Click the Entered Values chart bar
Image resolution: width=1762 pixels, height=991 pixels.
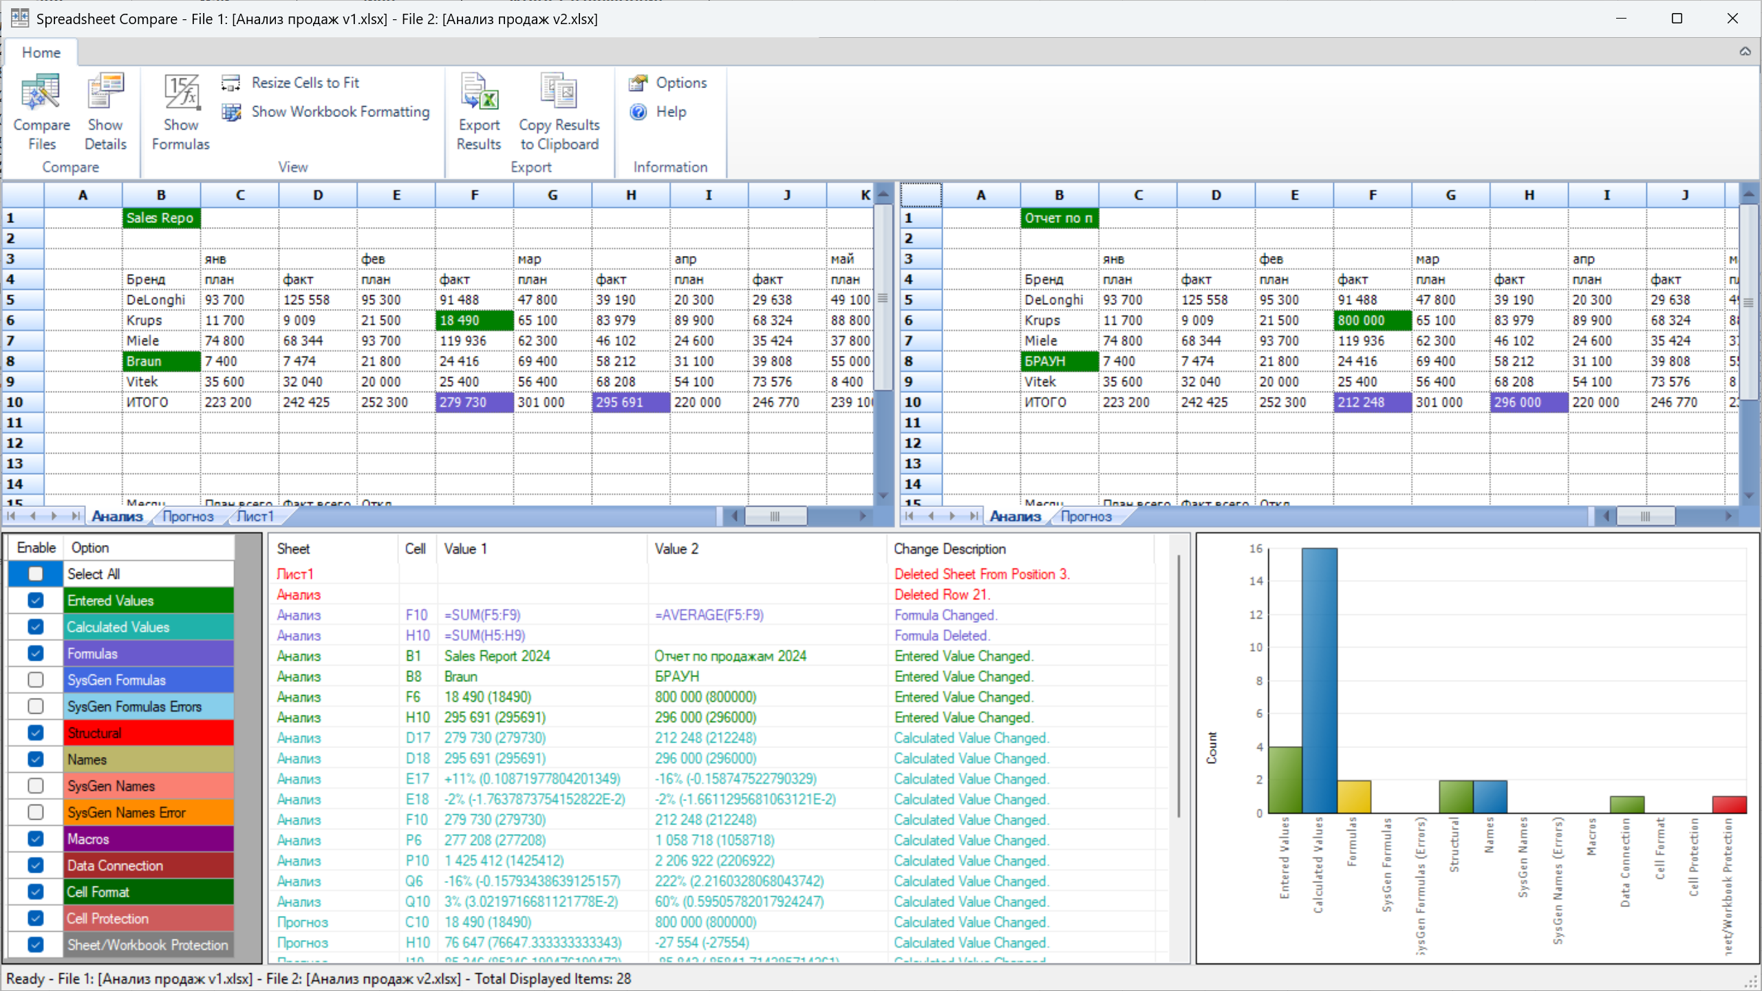[1285, 780]
